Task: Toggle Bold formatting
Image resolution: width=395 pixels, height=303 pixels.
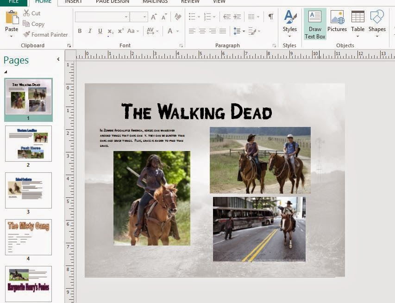Action: (80, 31)
